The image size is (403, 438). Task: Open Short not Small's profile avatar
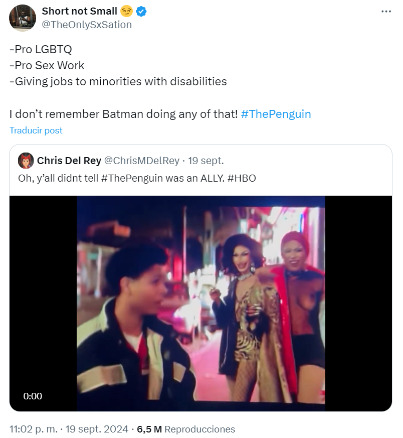point(23,18)
